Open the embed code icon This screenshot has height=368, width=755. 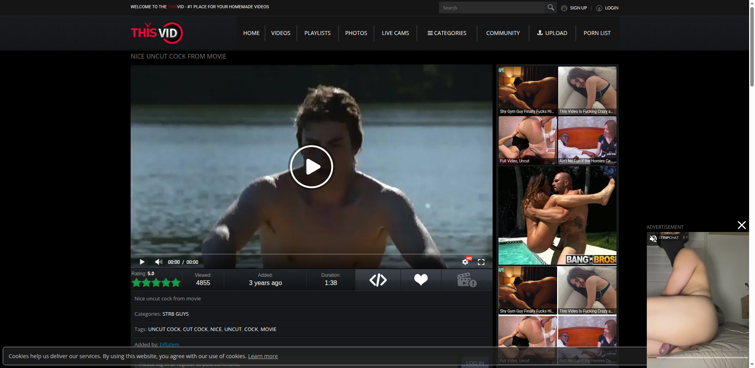coord(378,280)
